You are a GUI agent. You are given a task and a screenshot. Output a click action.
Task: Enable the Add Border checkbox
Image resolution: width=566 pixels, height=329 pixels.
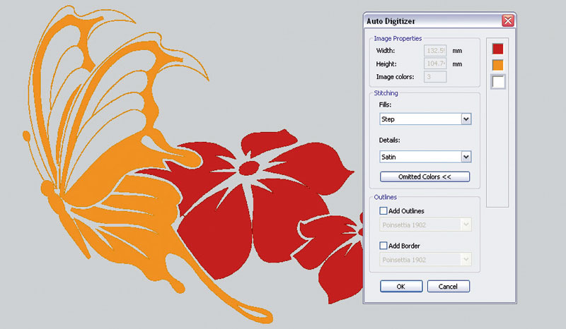(x=383, y=246)
